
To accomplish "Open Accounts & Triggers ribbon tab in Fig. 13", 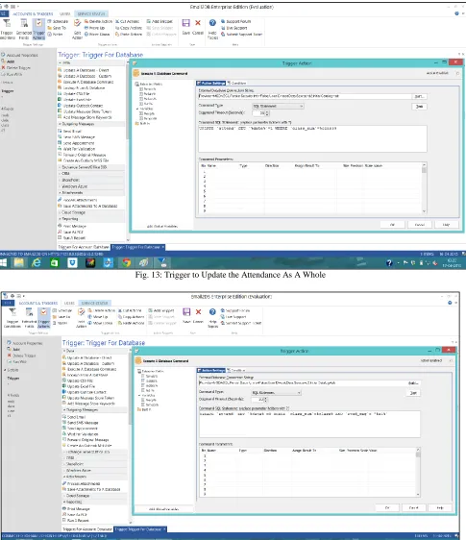I will (33, 13).
